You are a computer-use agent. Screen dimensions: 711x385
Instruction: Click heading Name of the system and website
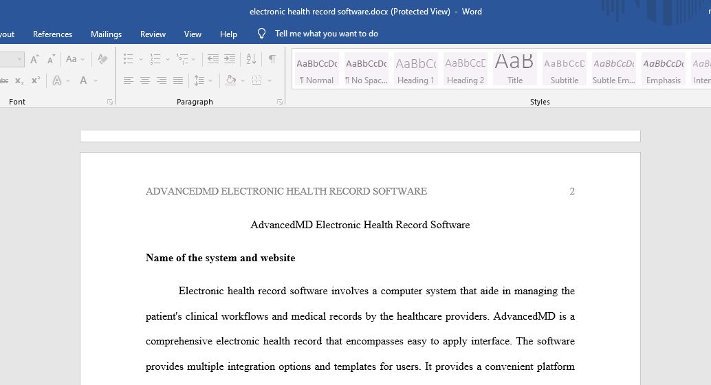click(x=220, y=258)
